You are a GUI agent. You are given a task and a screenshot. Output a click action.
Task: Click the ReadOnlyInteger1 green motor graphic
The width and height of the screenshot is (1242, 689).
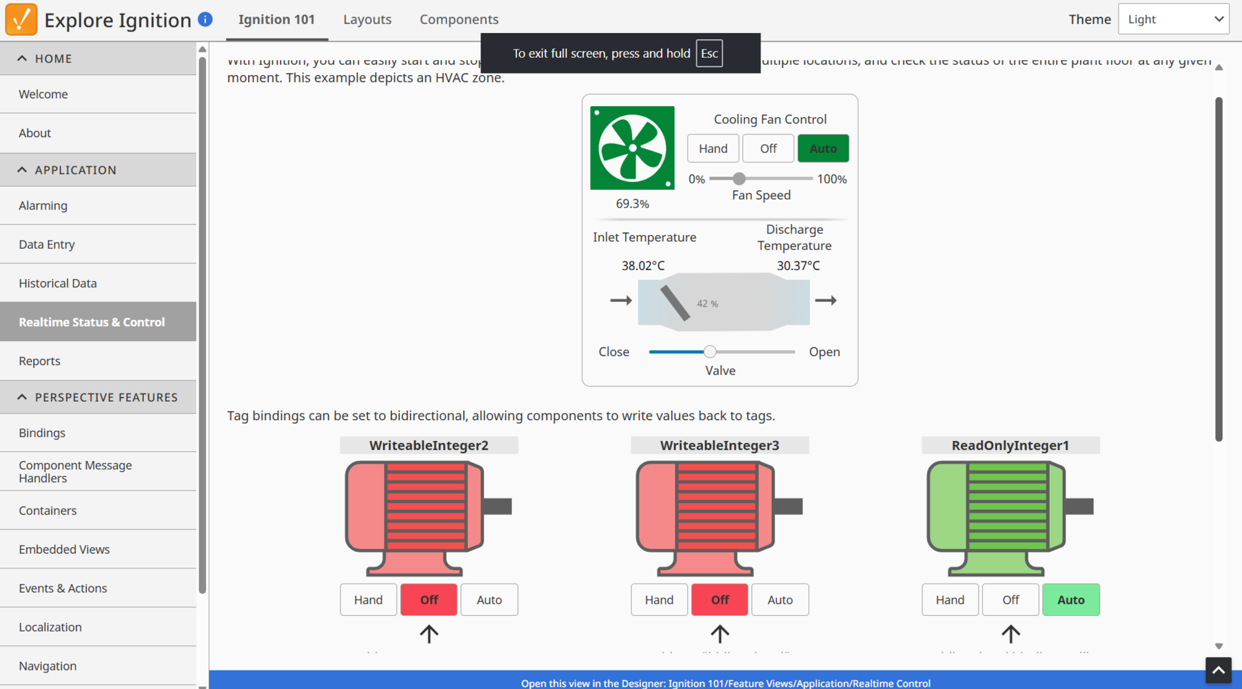click(1010, 517)
